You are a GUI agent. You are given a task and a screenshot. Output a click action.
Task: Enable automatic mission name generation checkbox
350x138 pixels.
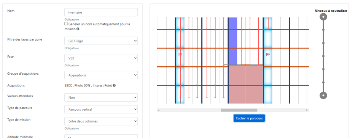[66, 24]
